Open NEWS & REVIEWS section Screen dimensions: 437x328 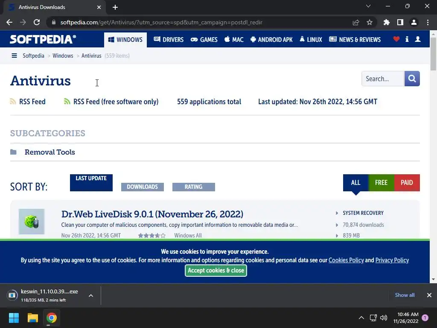coord(355,40)
